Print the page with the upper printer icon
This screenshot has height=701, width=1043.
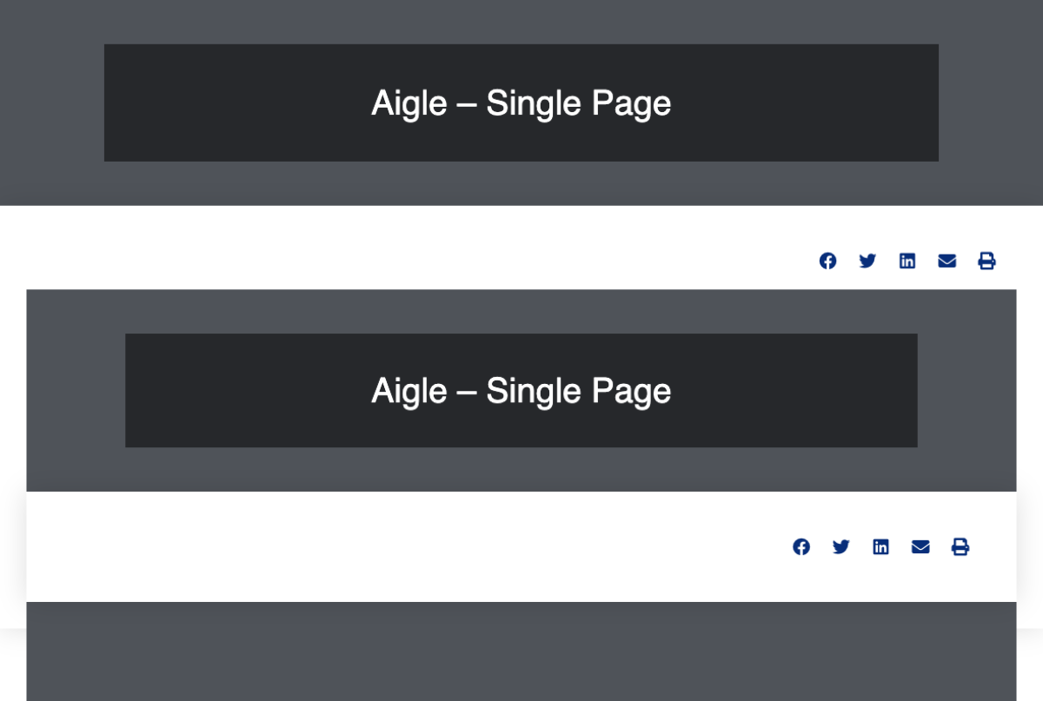point(987,261)
